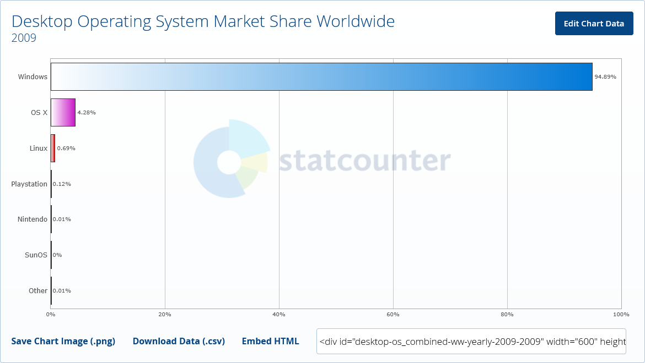This screenshot has height=363, width=645.
Task: Select the embed code text field
Action: tap(471, 341)
